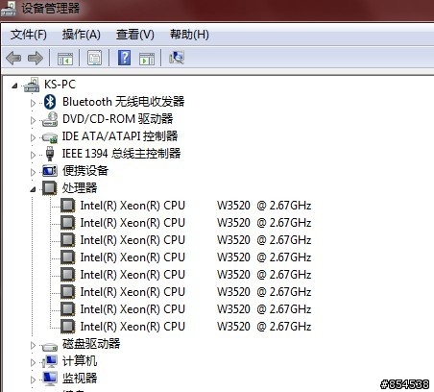Open the 查看(V) menu
The height and width of the screenshot is (392, 434).
pyautogui.click(x=135, y=35)
